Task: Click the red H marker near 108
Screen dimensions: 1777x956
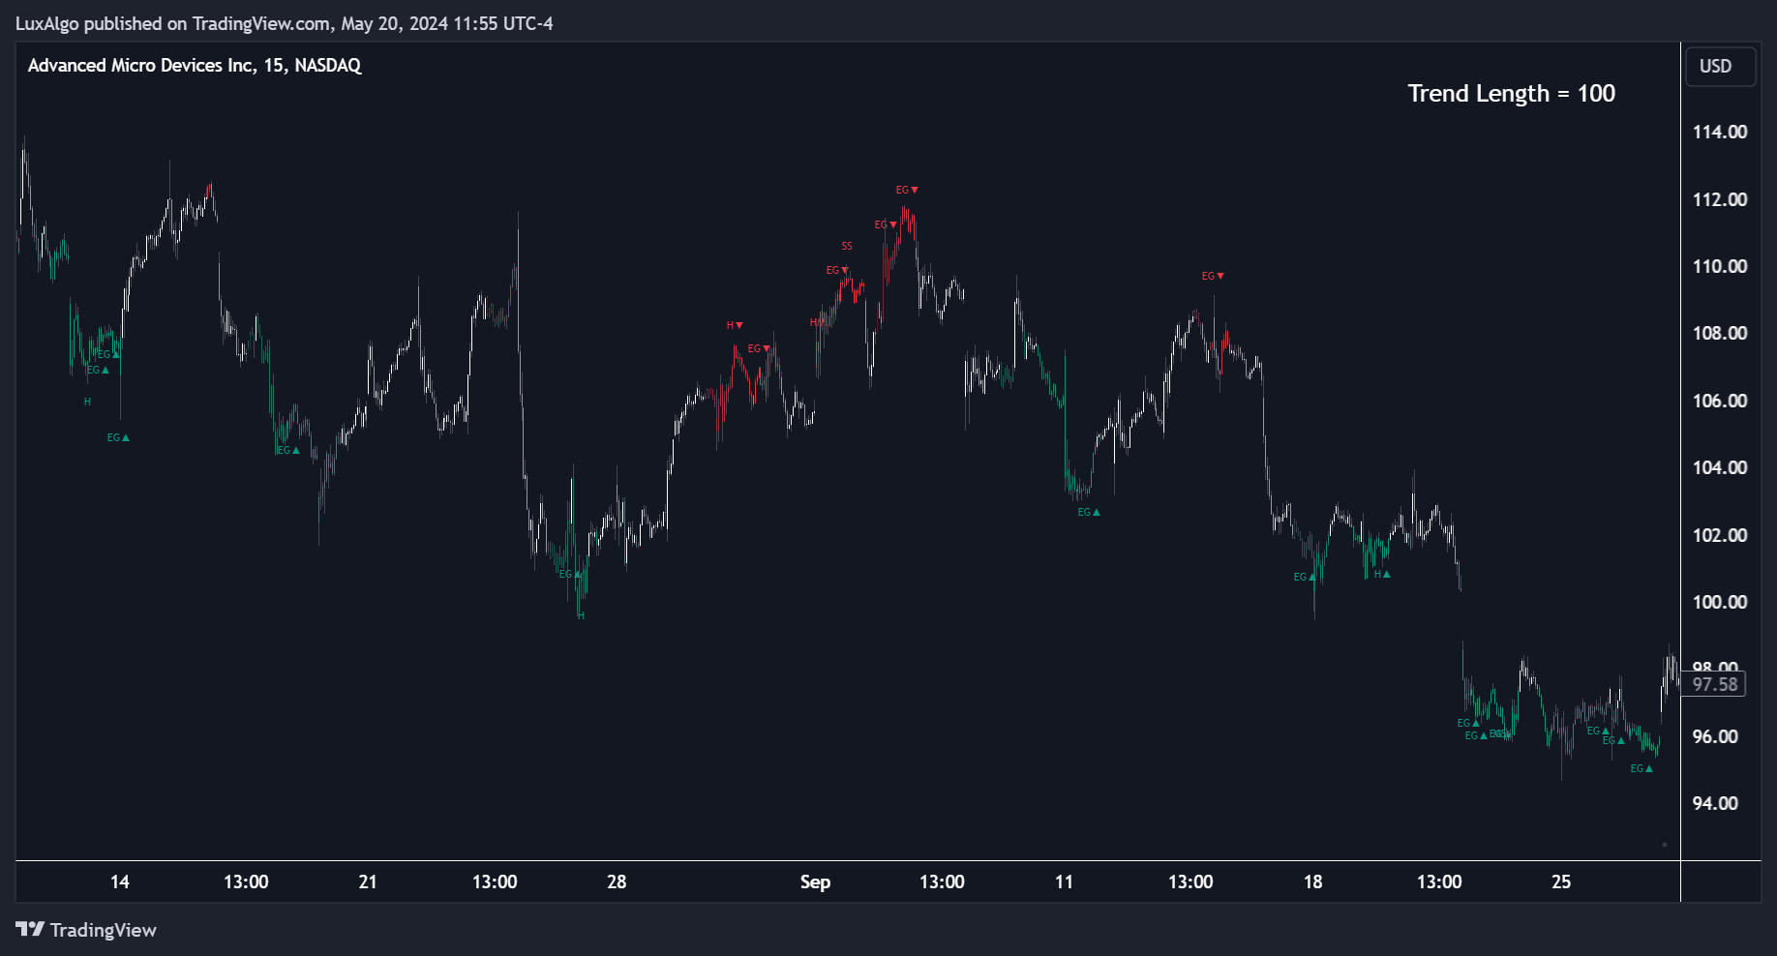Action: coord(735,325)
